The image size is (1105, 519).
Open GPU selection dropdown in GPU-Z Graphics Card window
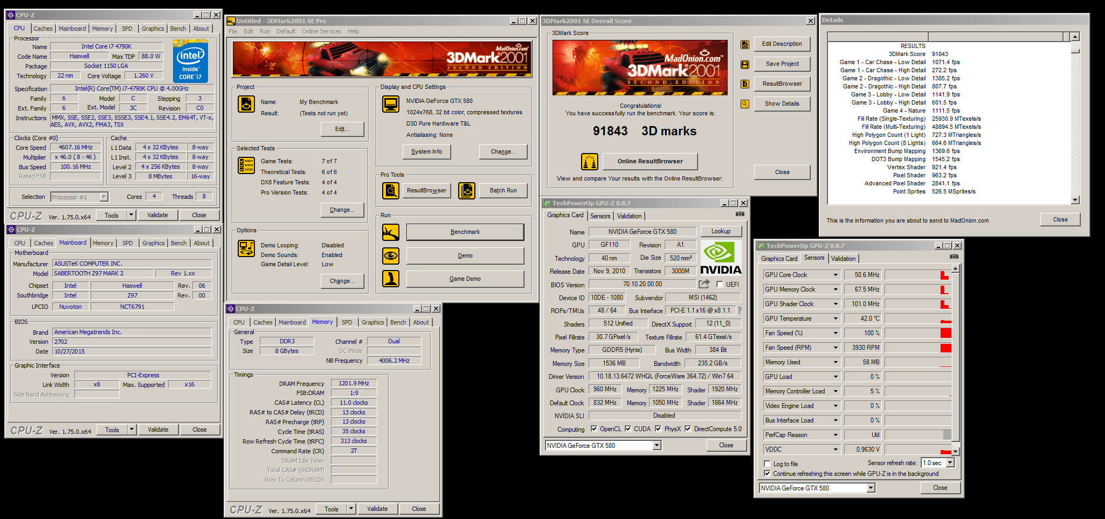657,446
